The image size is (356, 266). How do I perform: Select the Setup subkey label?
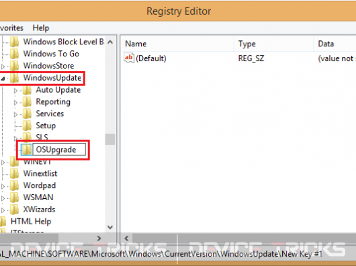pyautogui.click(x=46, y=126)
